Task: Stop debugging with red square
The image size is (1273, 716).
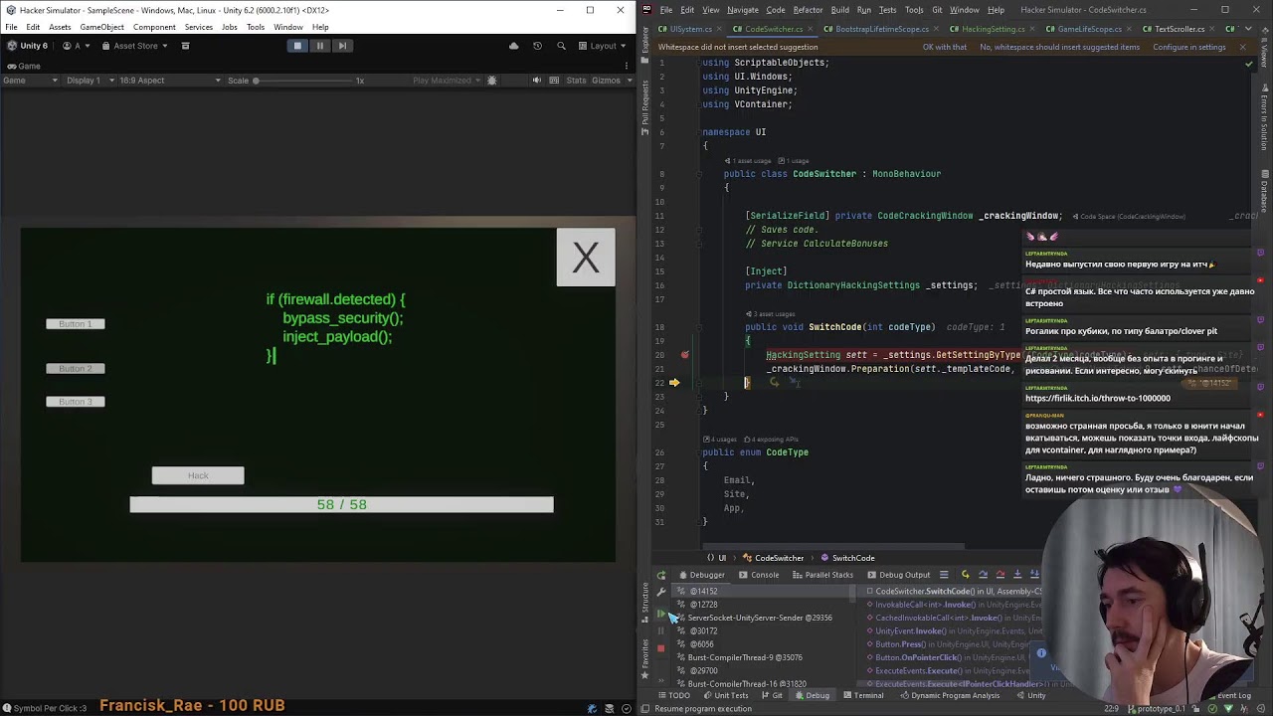Action: click(x=661, y=648)
